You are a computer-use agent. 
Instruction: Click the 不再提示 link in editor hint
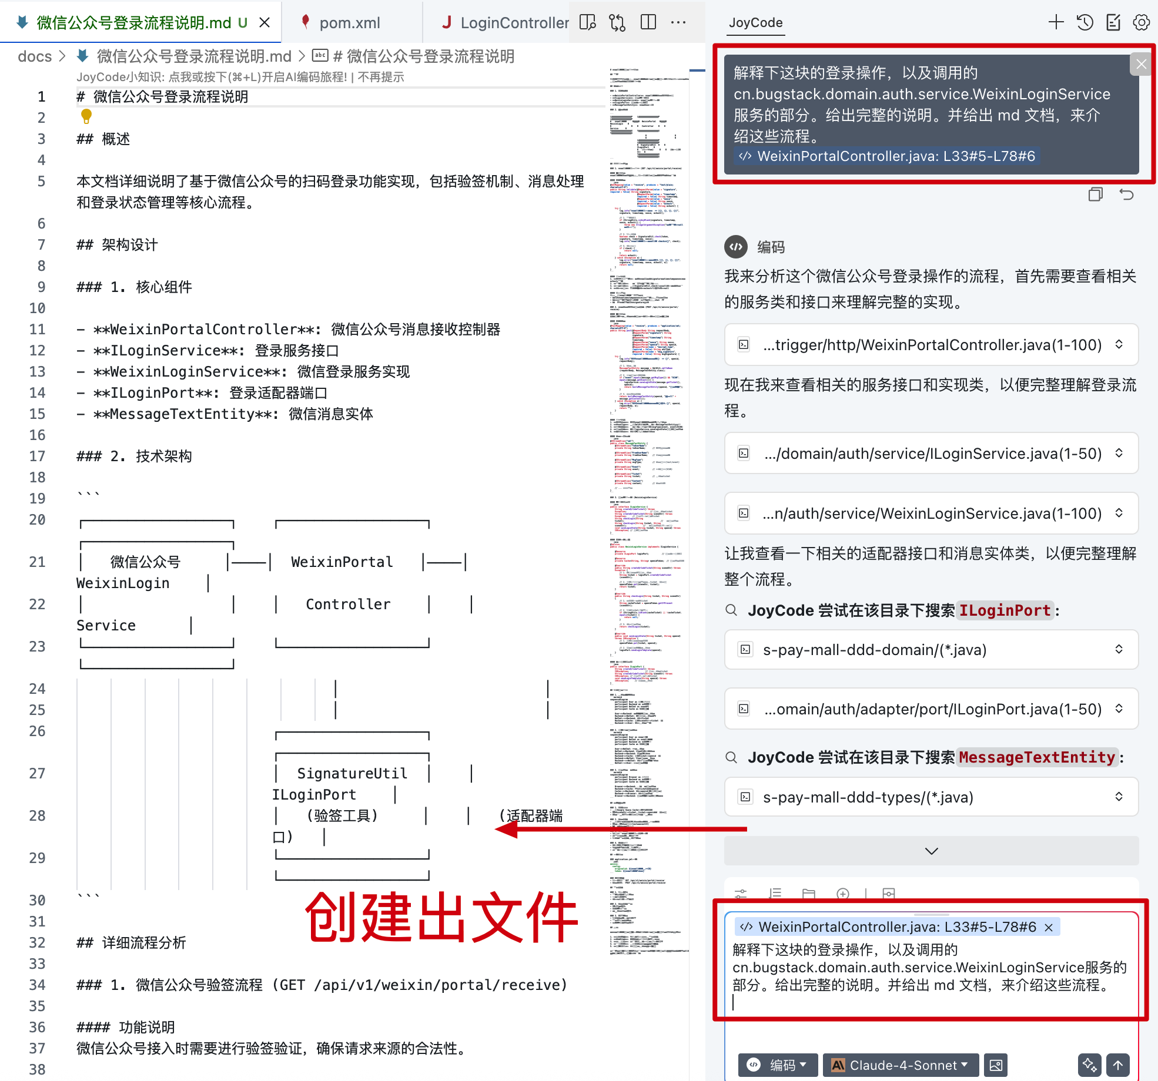pos(381,77)
